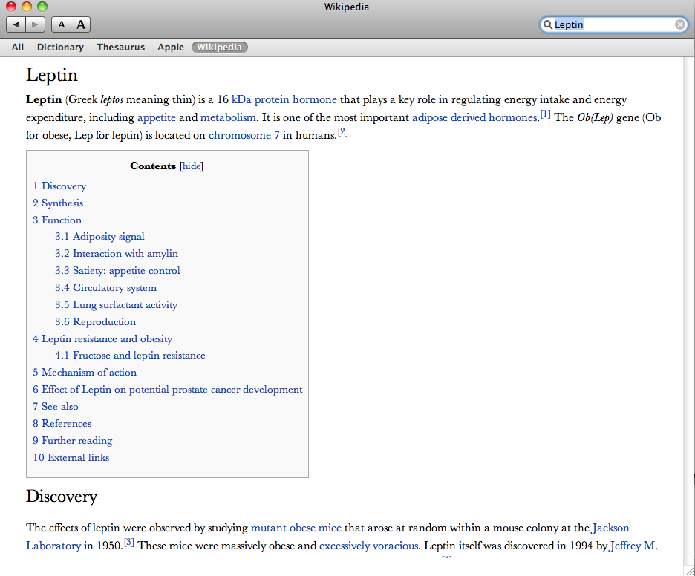This screenshot has height=576, width=695.
Task: Click inside the Leptin search field
Action: click(x=614, y=24)
